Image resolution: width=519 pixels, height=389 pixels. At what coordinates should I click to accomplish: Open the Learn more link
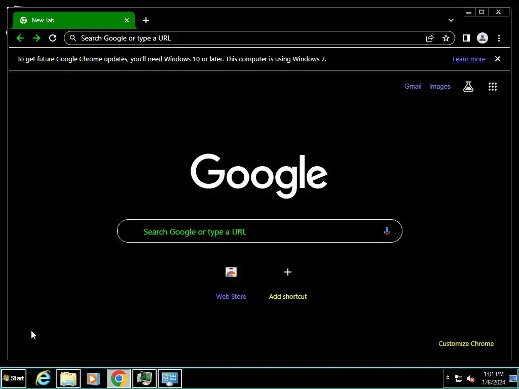[x=469, y=59]
